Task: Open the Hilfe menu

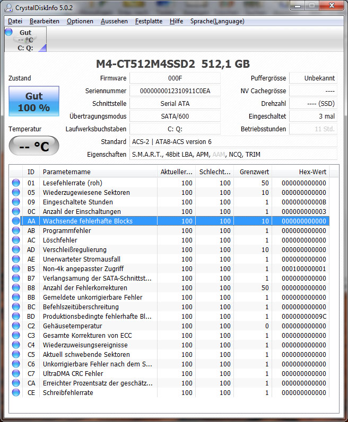Action: point(176,21)
